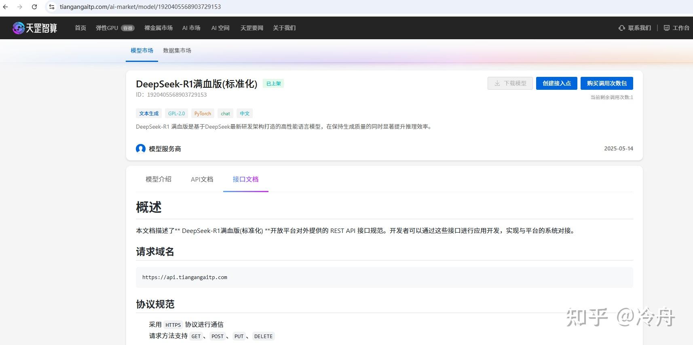Click the 天罡智算 logo
Image resolution: width=693 pixels, height=345 pixels.
pos(35,28)
